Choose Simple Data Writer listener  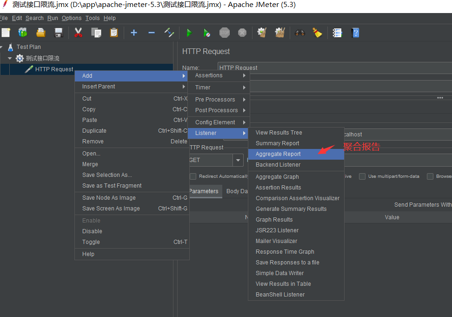click(296, 273)
